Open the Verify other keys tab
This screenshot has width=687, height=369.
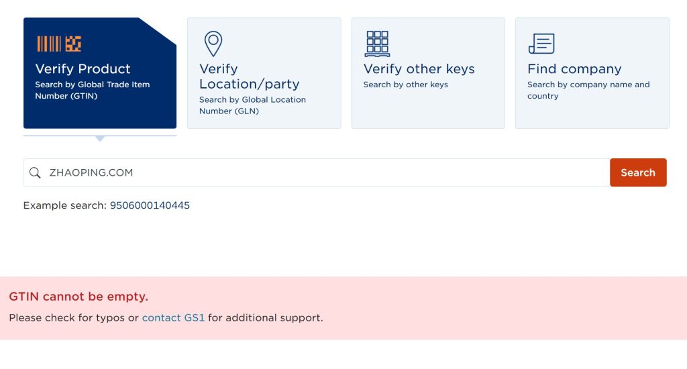point(428,73)
